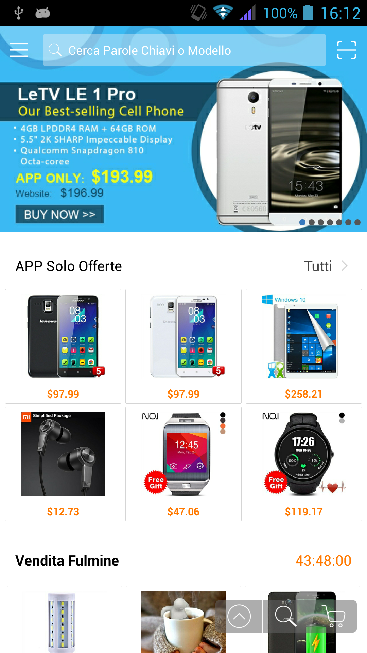Tap the floating back-to-top arrow icon
The height and width of the screenshot is (653, 367).
(239, 616)
